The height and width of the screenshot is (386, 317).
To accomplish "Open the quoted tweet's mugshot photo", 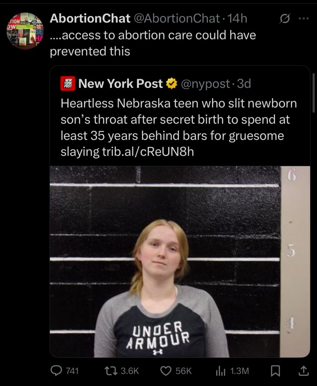I will (180, 262).
